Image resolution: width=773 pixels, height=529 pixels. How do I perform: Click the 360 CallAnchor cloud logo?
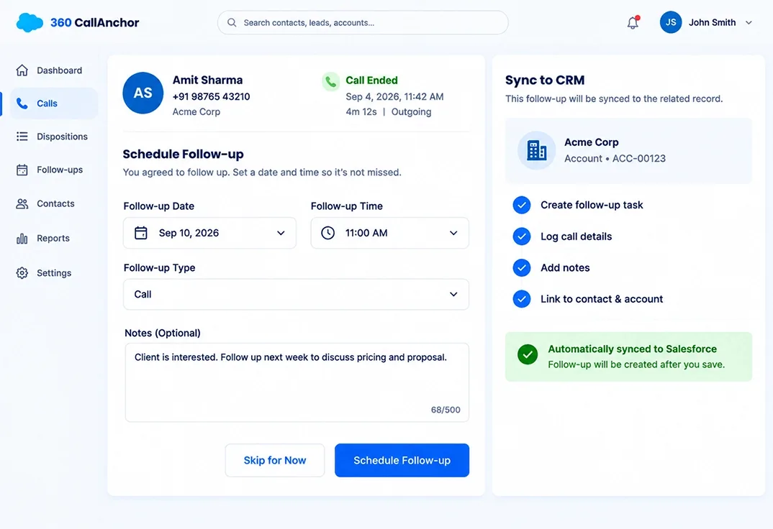point(30,22)
